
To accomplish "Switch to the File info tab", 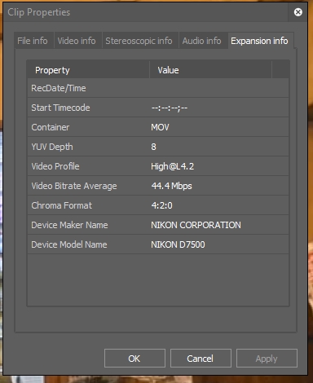I will [33, 41].
